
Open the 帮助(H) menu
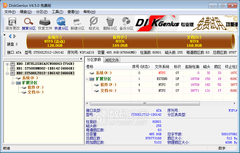coord(89,12)
